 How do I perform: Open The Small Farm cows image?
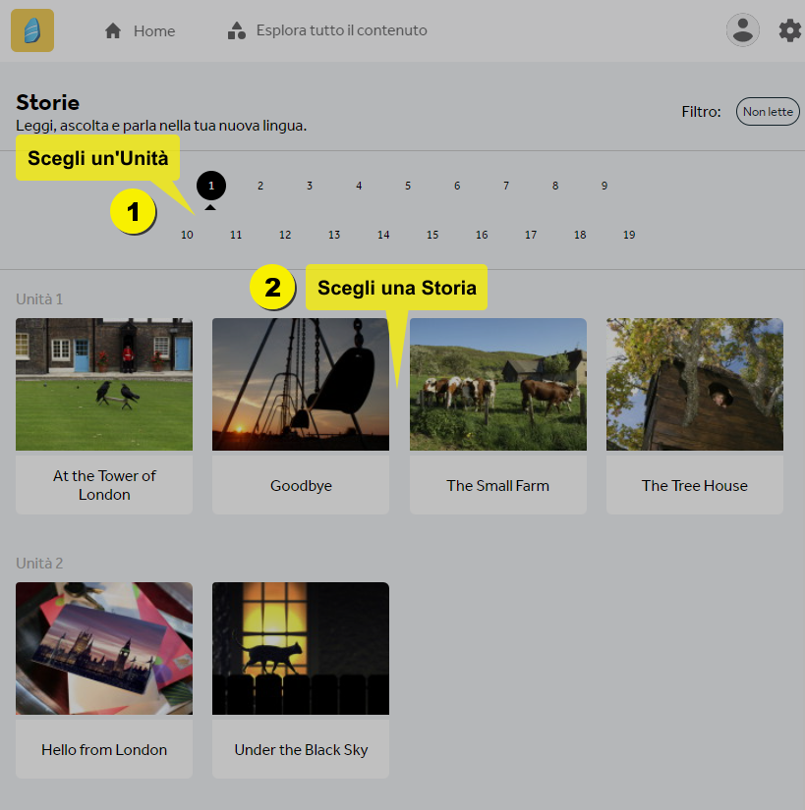[498, 384]
